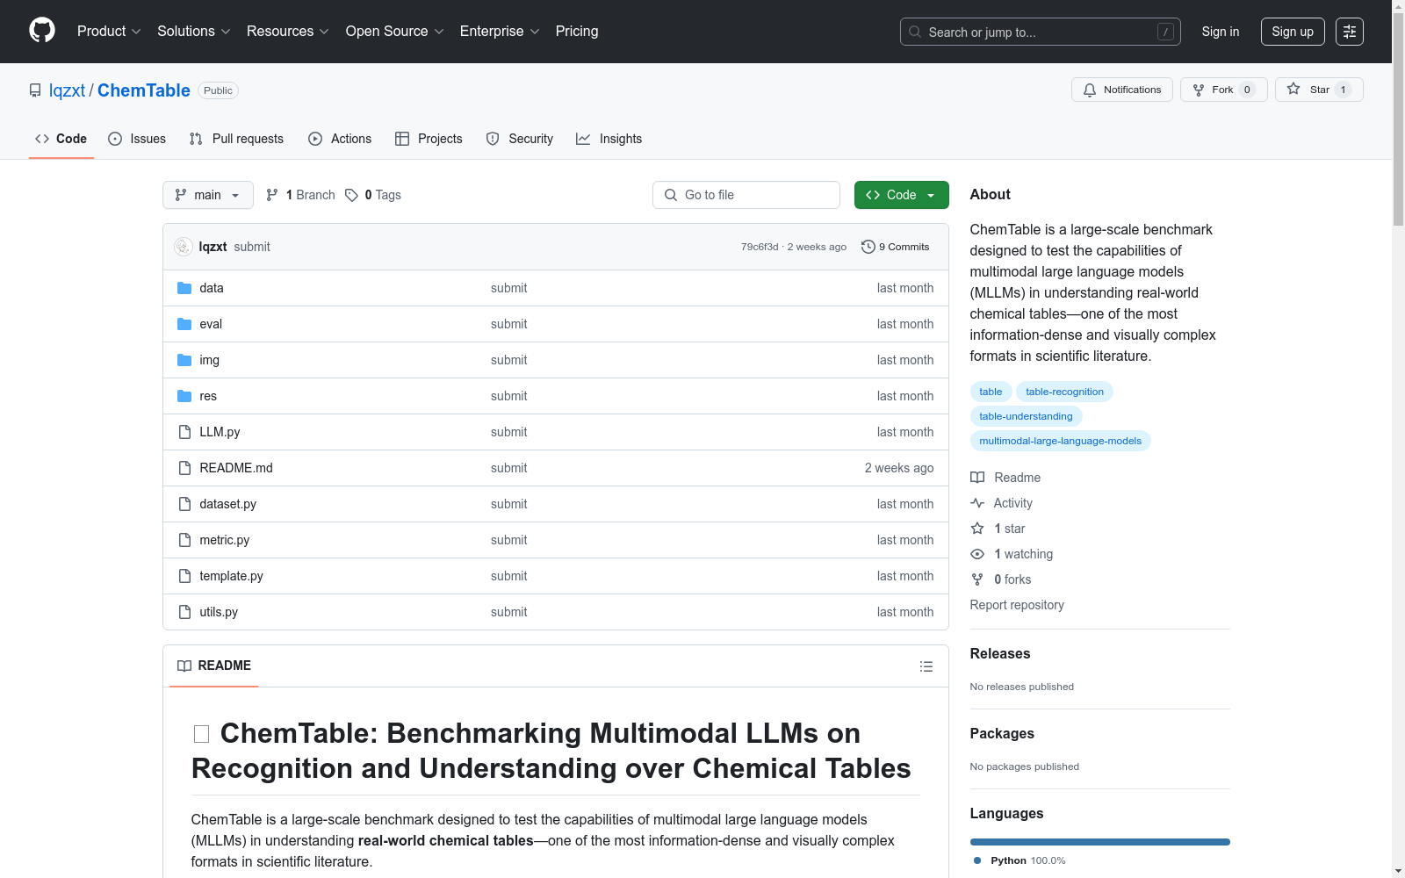Expand the Open Source menu
1405x878 pixels.
point(395,32)
